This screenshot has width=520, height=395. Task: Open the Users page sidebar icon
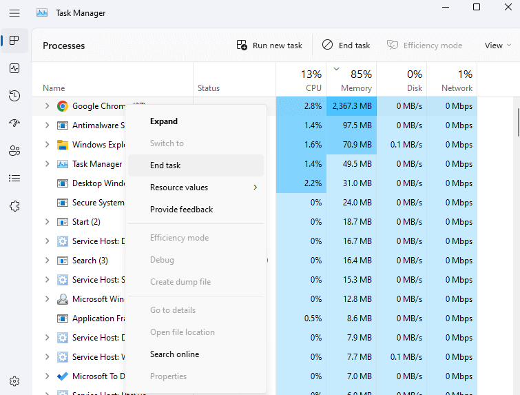[14, 151]
